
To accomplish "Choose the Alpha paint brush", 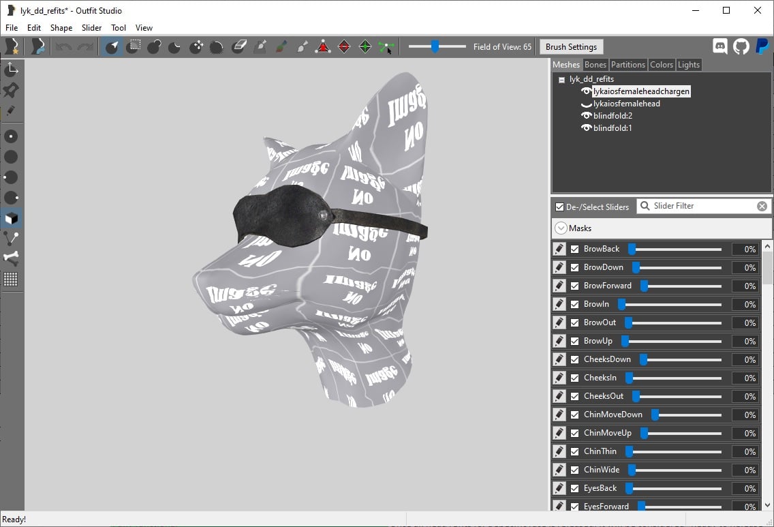I will click(x=303, y=47).
